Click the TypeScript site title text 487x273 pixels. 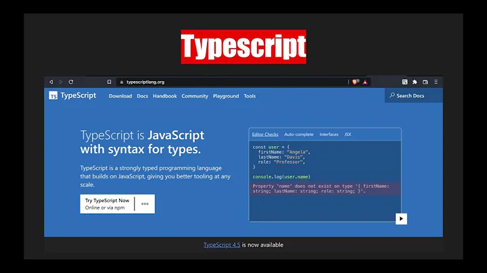(78, 95)
